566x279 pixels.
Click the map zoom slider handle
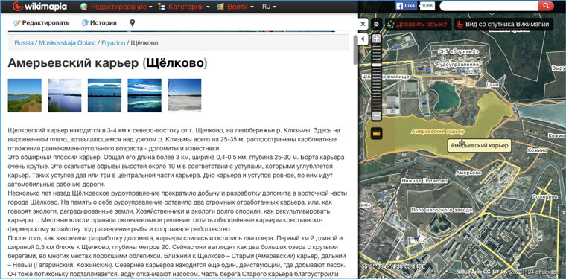point(376,65)
